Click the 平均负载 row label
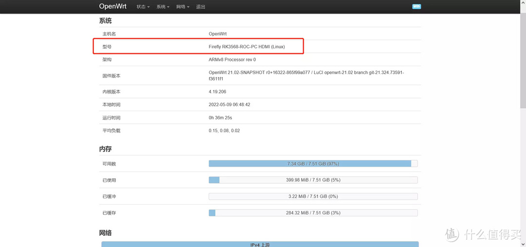Viewport: 526px width, 247px height. coord(112,131)
